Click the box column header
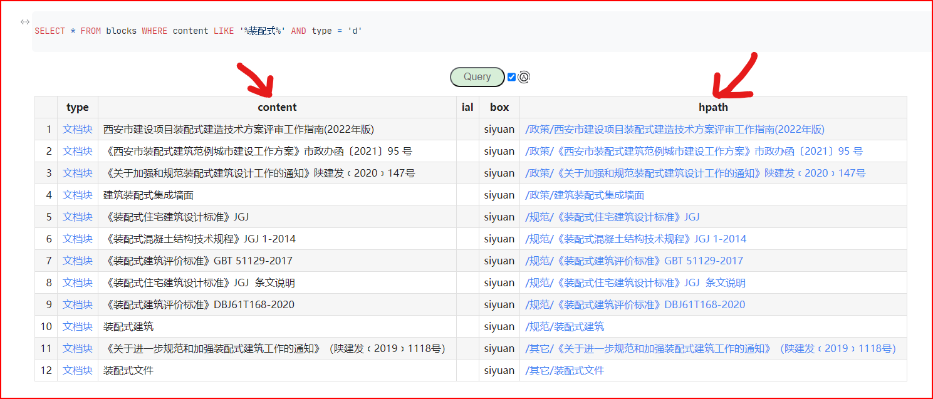933x399 pixels. (499, 107)
